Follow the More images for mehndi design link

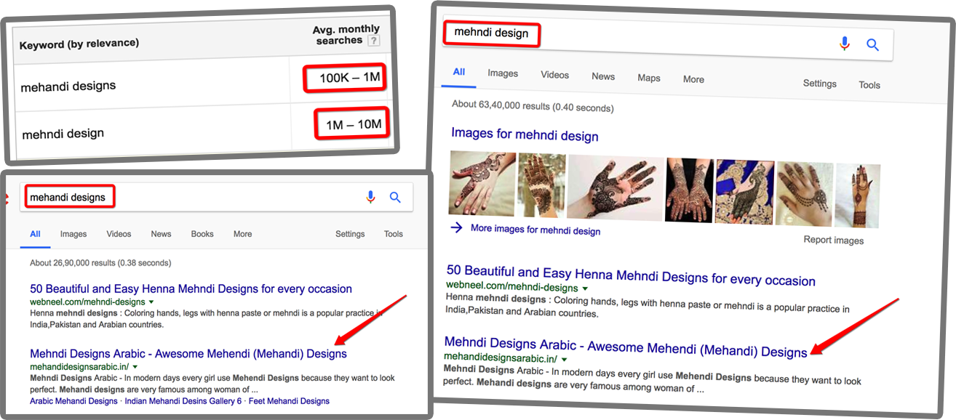(x=535, y=230)
